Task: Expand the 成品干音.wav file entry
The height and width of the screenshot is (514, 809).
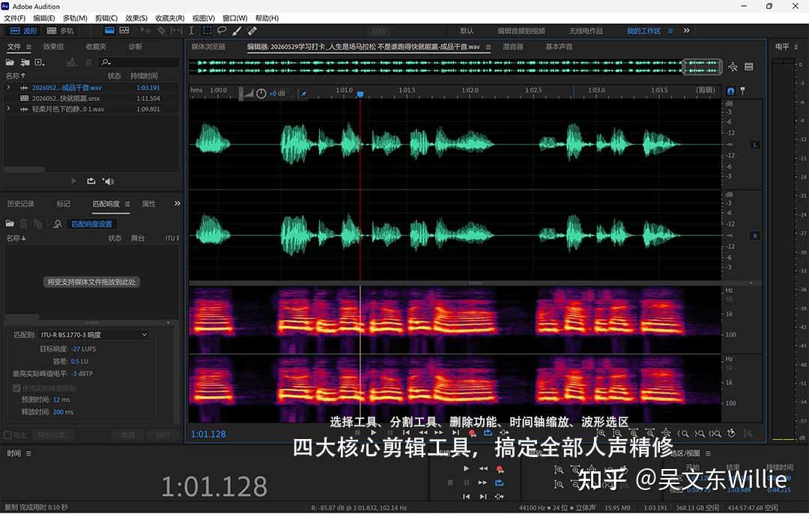Action: click(8, 88)
